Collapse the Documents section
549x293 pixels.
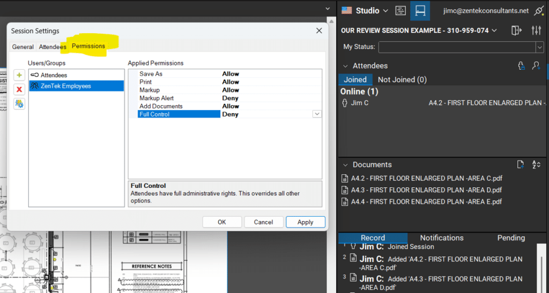pyautogui.click(x=346, y=165)
